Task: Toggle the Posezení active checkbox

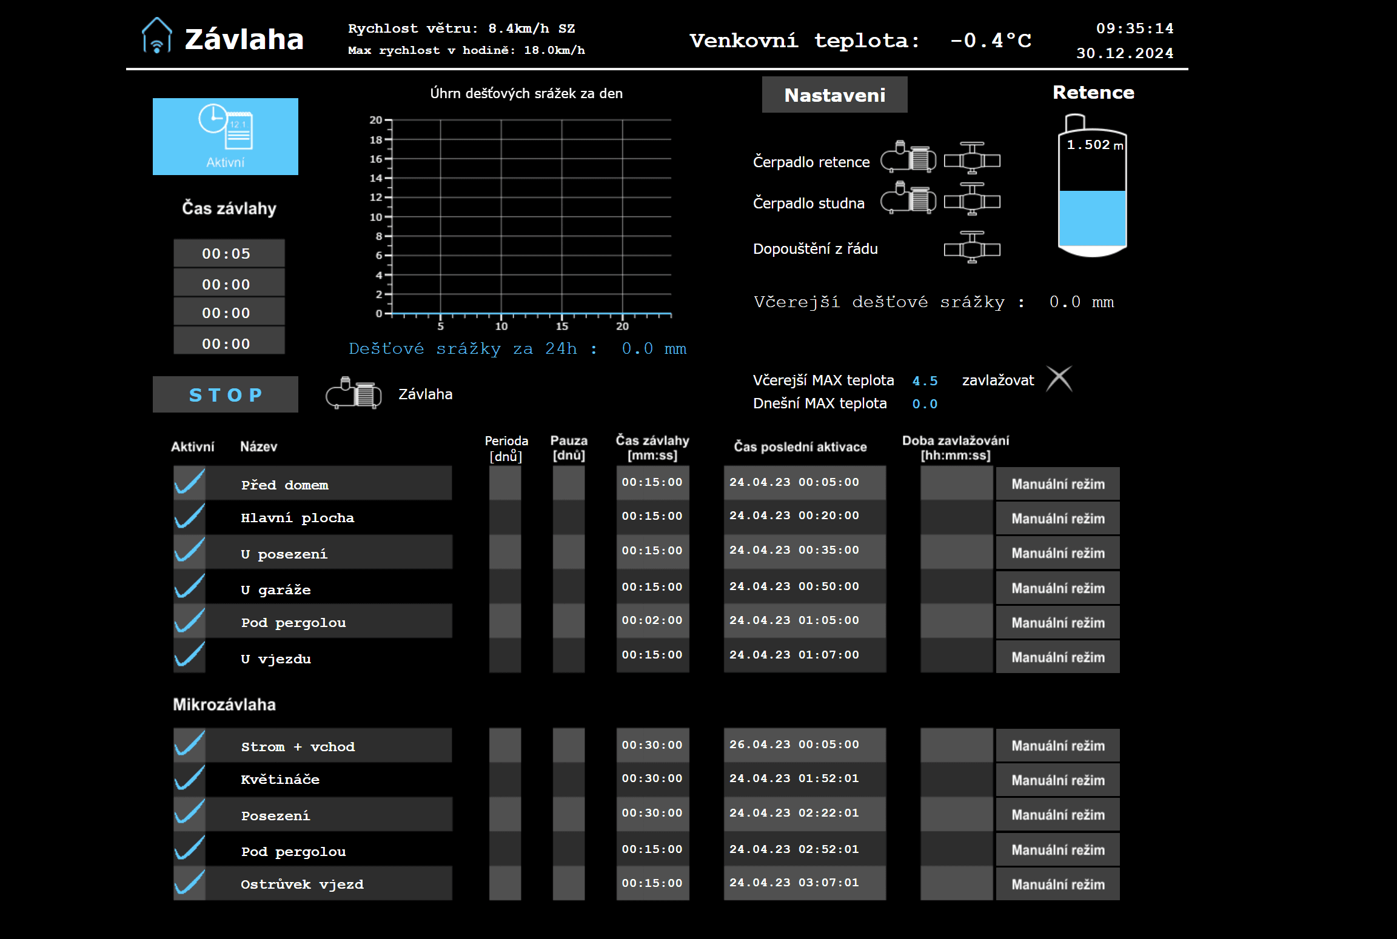Action: click(190, 814)
